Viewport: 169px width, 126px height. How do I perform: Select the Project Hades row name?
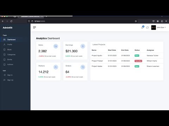[97, 66]
